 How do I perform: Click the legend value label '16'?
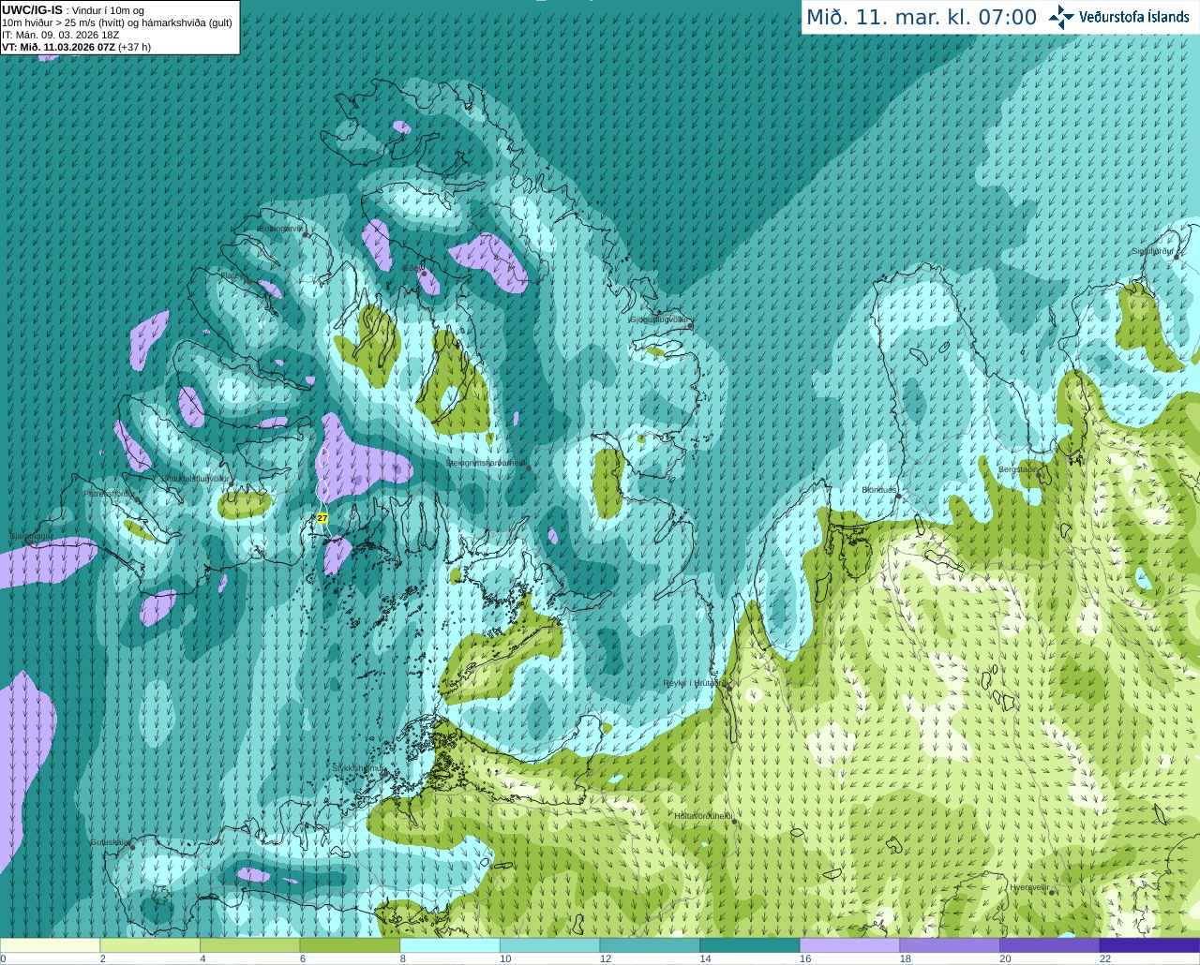(x=804, y=958)
